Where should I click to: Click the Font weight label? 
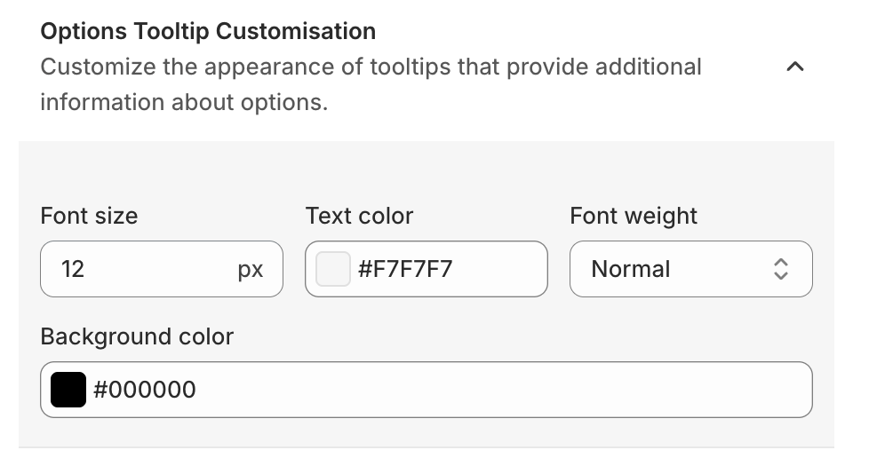click(x=634, y=216)
